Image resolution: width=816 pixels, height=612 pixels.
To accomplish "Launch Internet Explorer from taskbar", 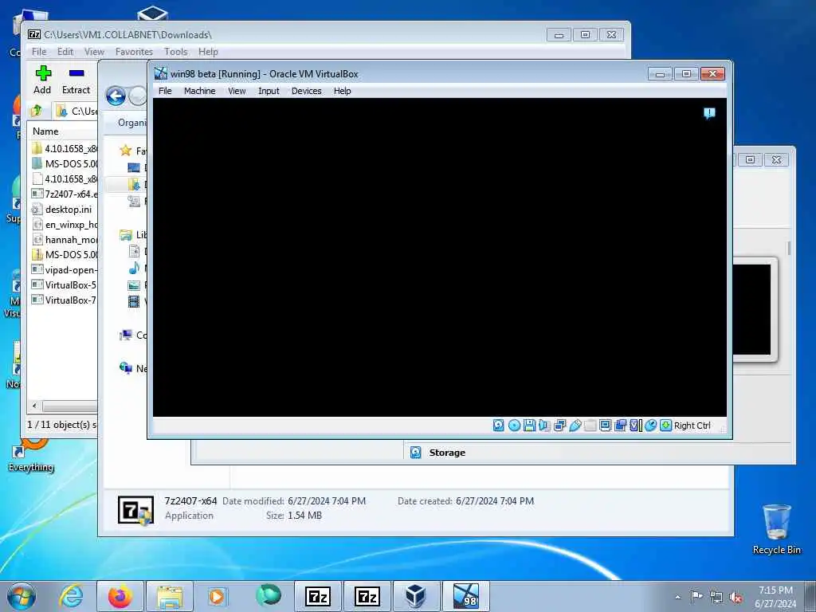I will tap(71, 596).
